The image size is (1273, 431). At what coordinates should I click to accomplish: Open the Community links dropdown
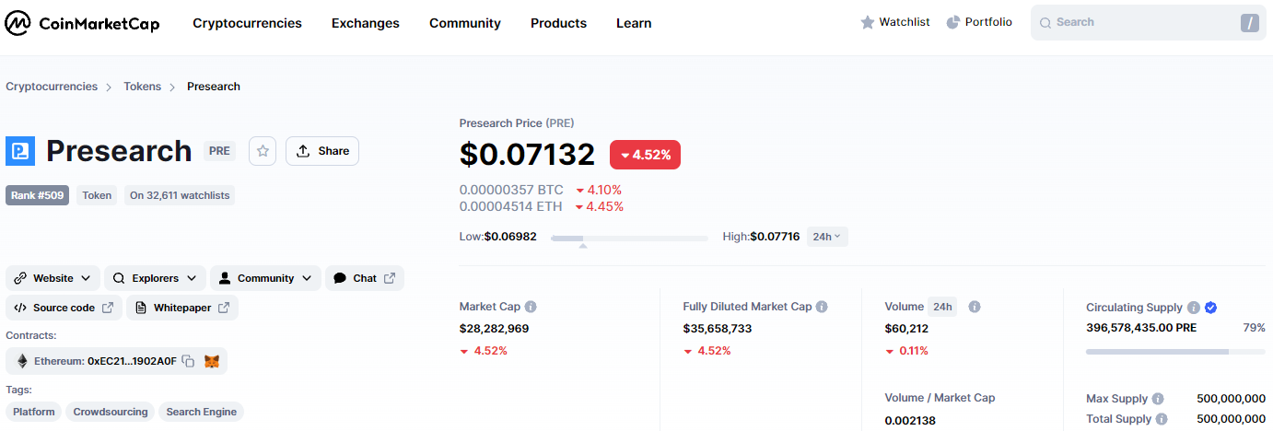coord(265,278)
